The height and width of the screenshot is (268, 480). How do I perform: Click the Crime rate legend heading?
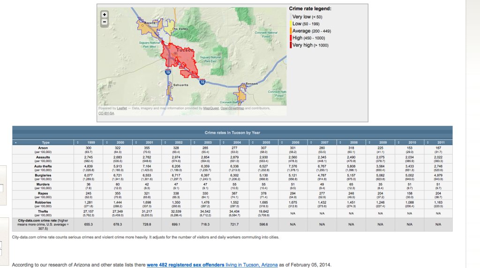click(x=310, y=8)
